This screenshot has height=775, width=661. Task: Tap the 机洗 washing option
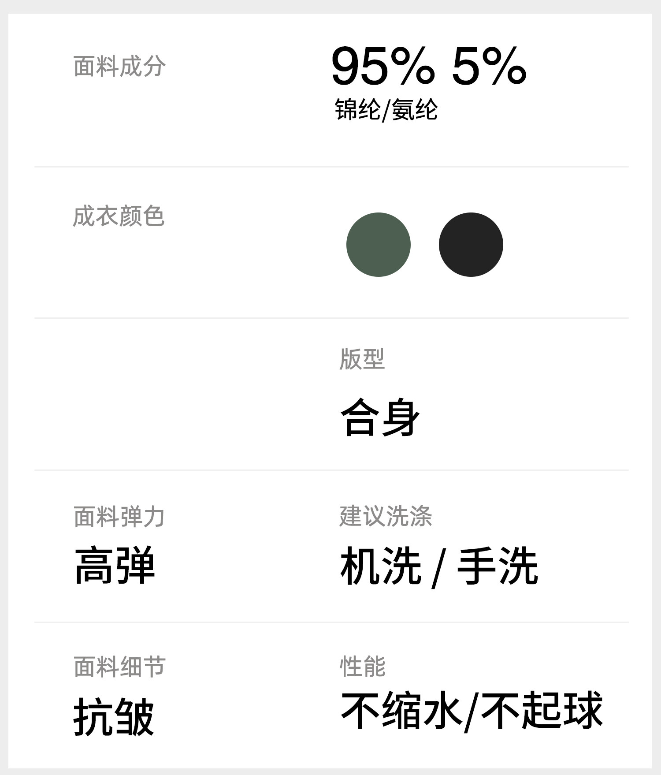381,566
